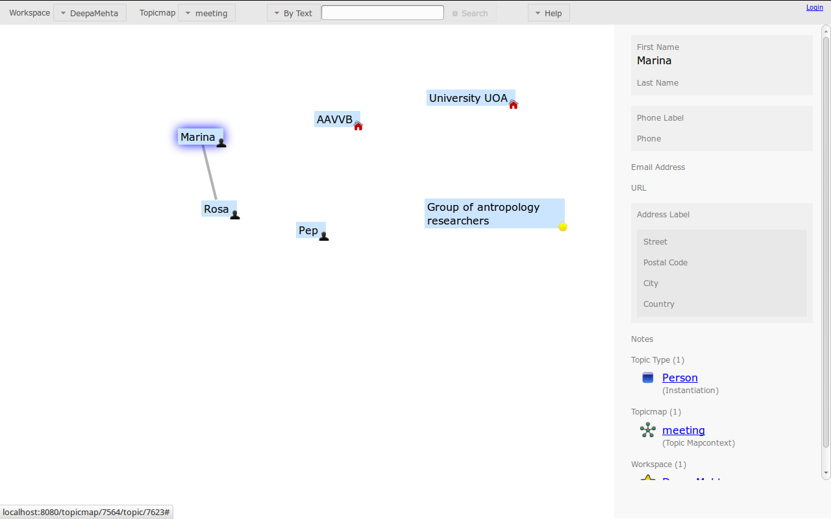The height and width of the screenshot is (519, 831).
Task: Click the red house icon beside AAVVB
Action: pos(358,126)
